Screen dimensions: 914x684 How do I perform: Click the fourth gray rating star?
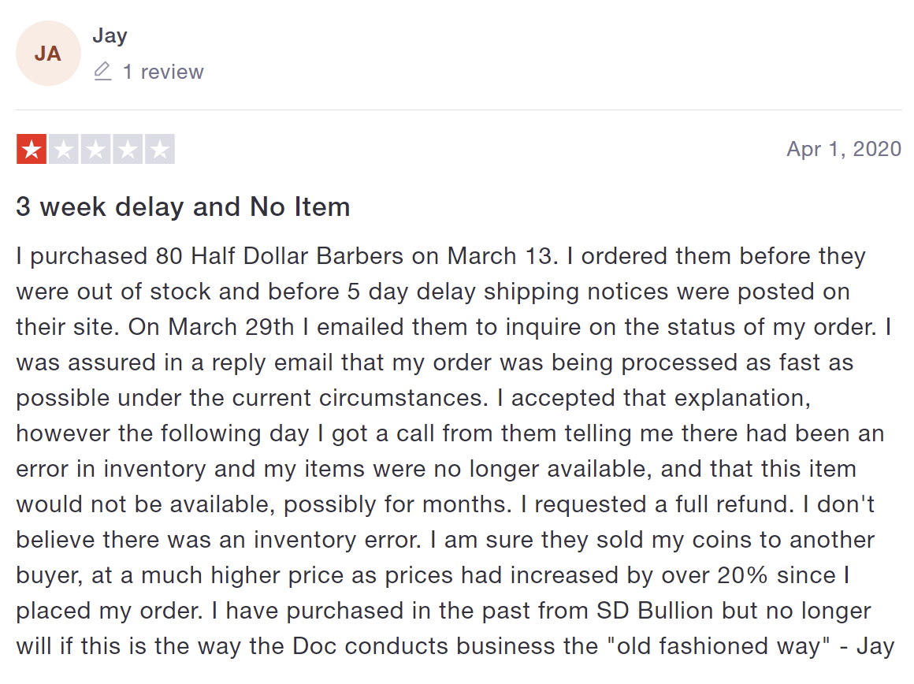point(128,149)
